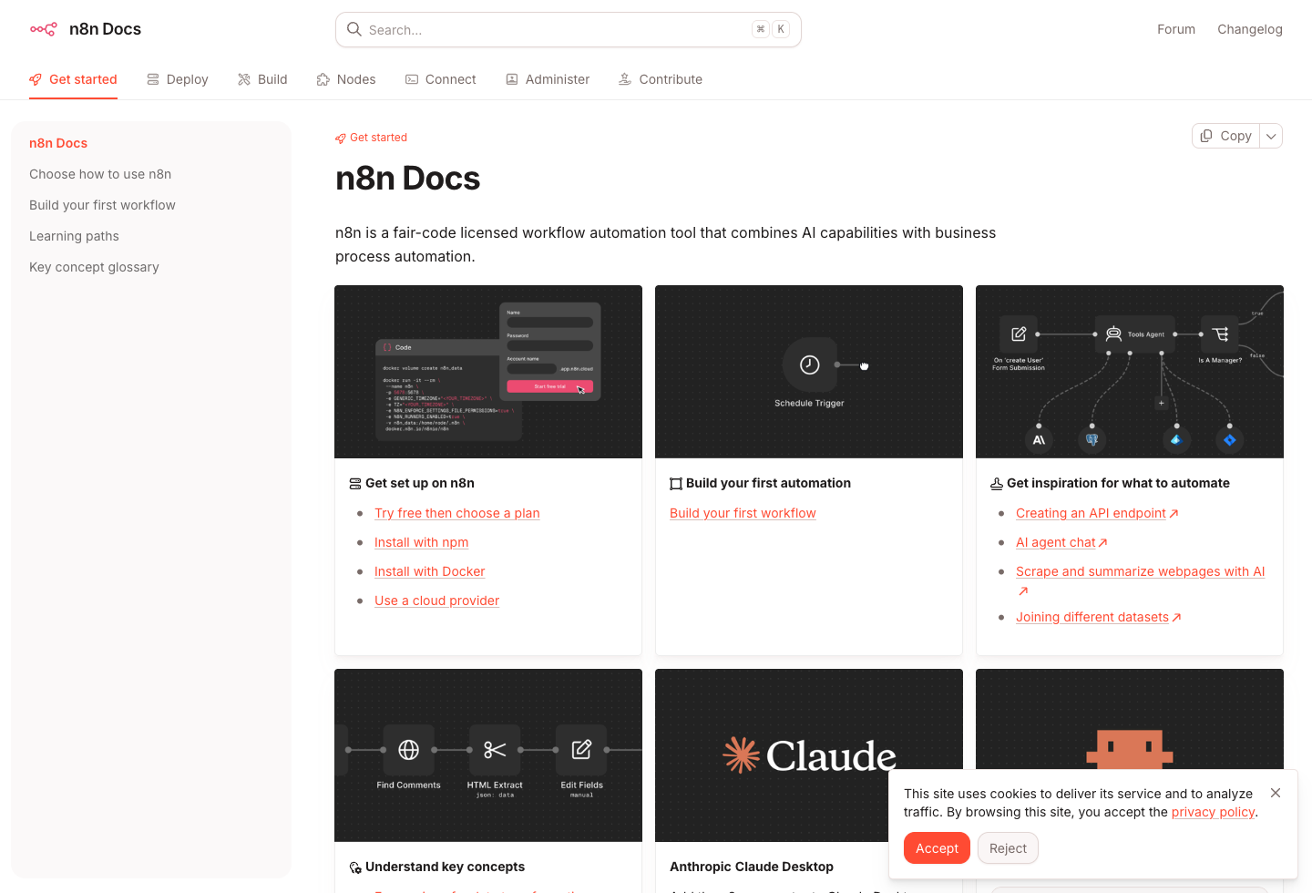Click the tools icon beside Build

(244, 79)
